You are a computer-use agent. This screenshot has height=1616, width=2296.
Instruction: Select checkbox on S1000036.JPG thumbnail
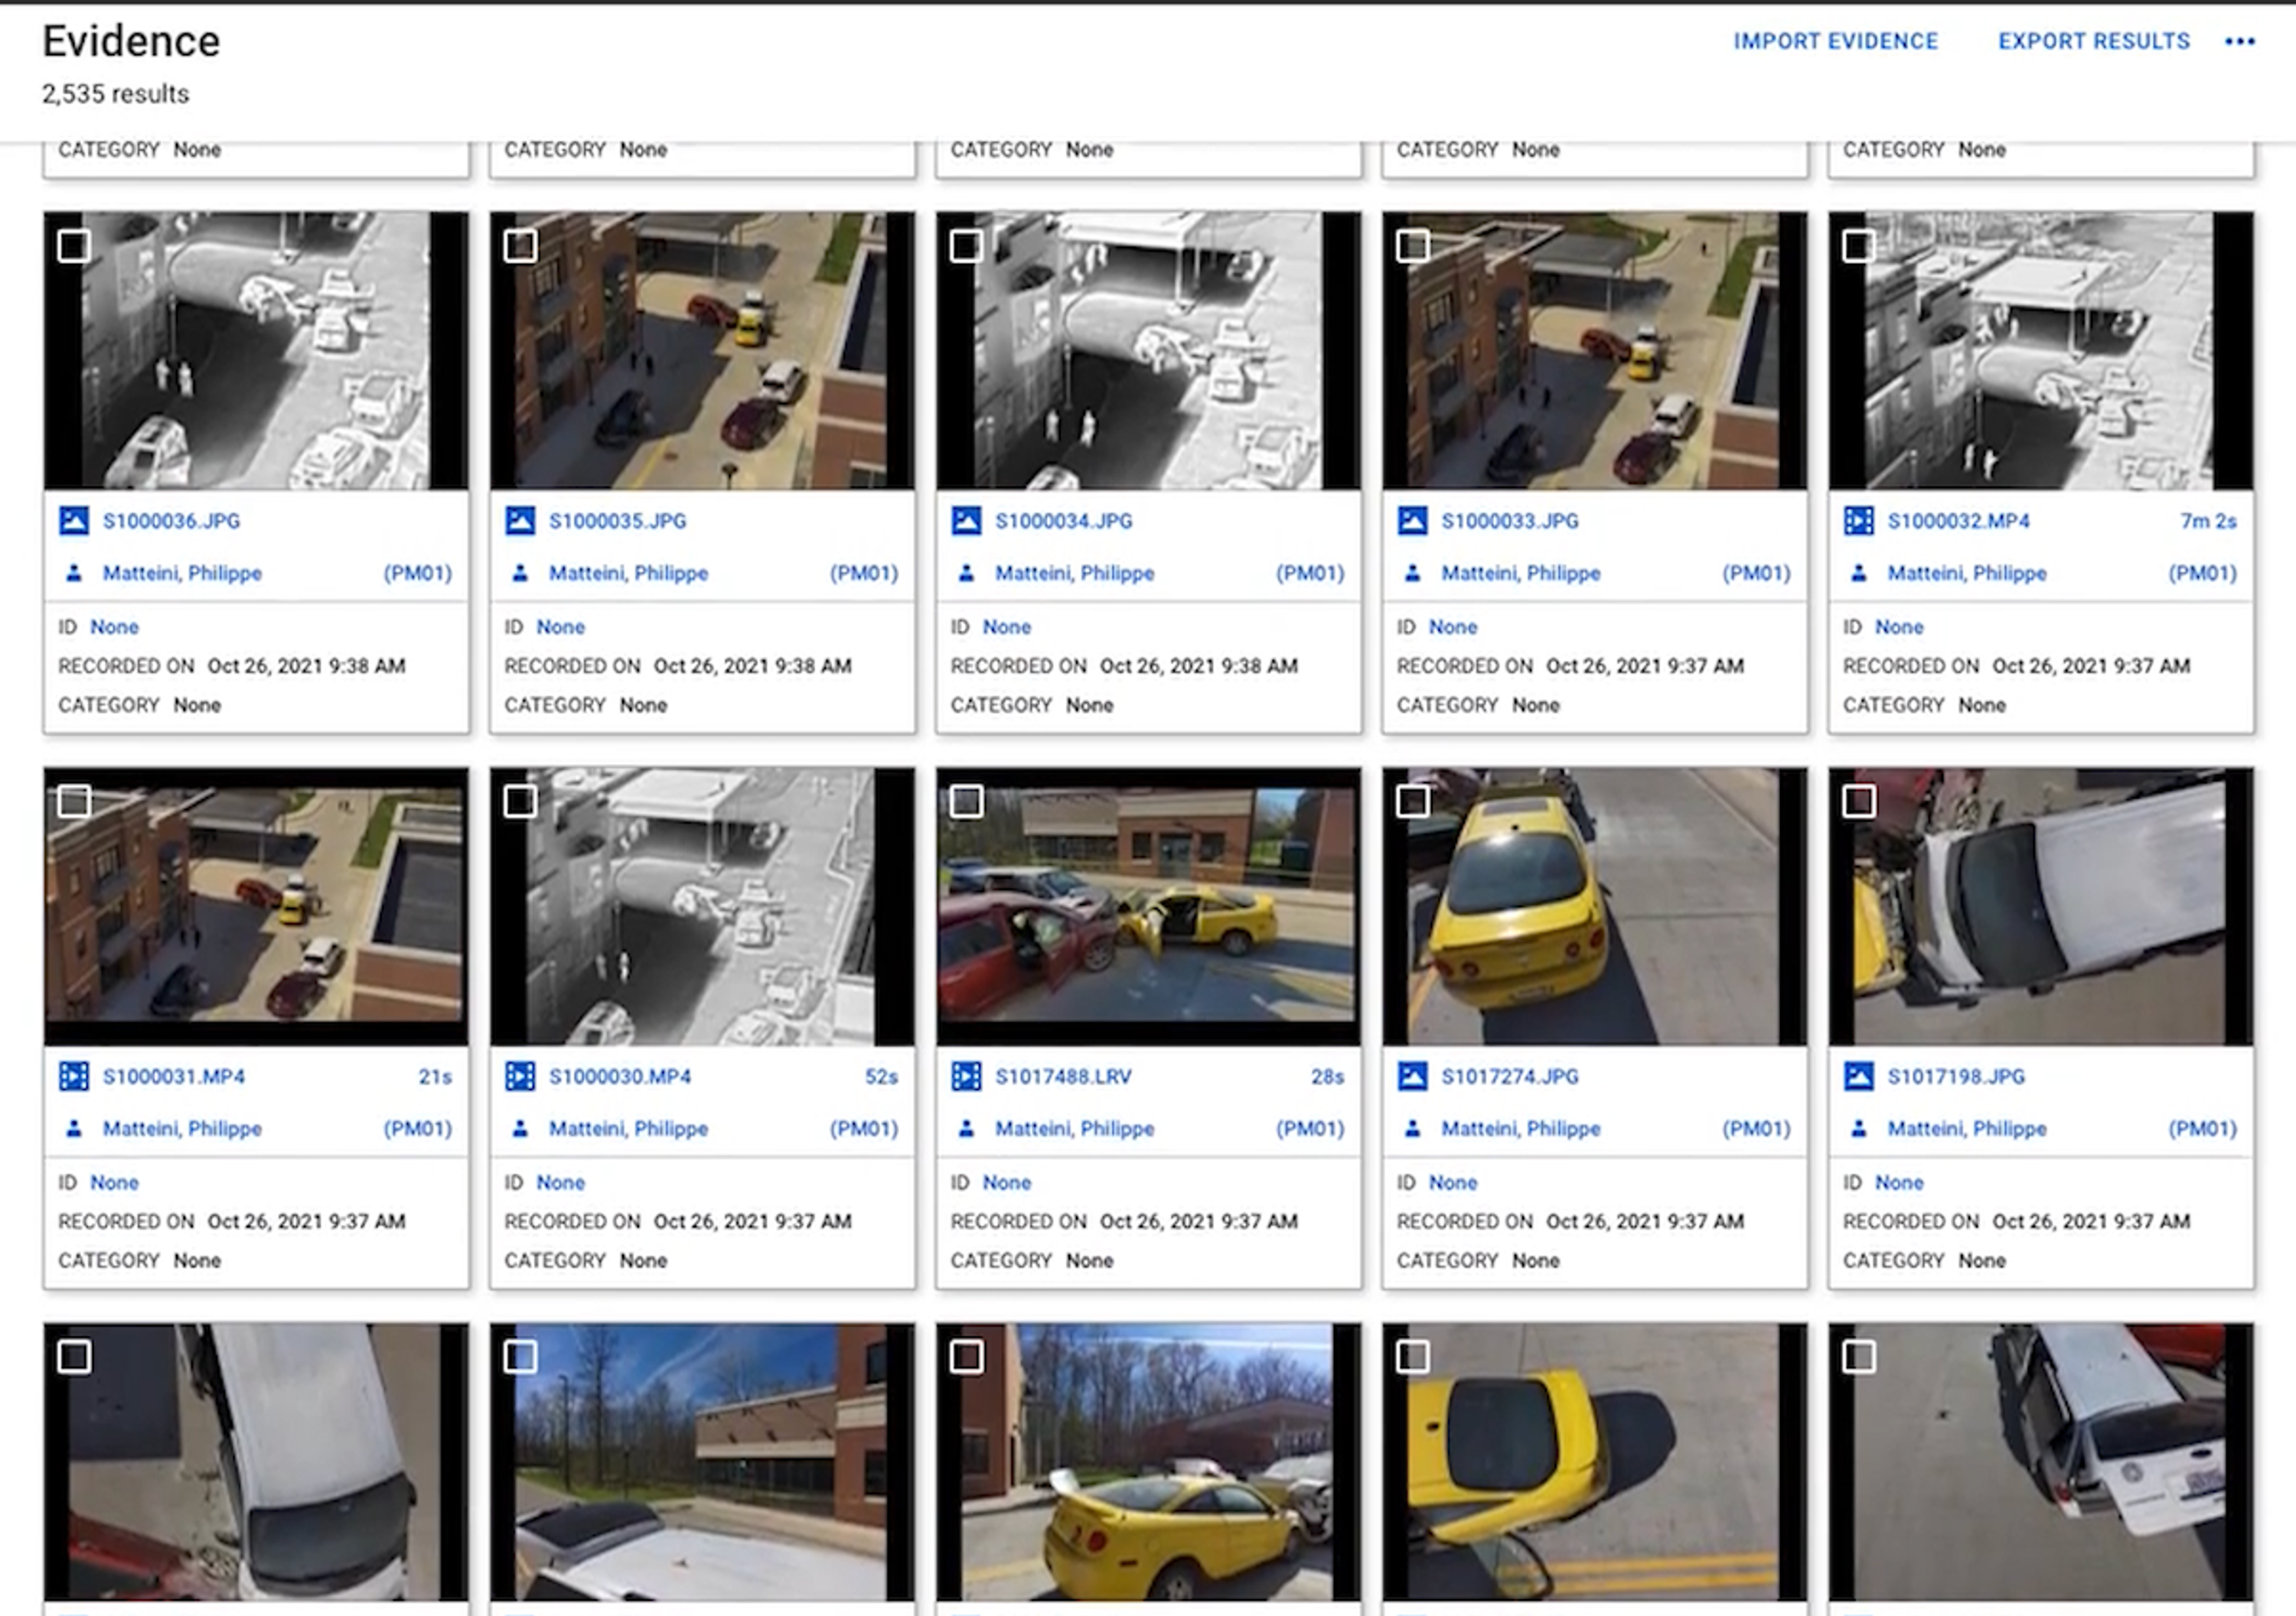(74, 245)
